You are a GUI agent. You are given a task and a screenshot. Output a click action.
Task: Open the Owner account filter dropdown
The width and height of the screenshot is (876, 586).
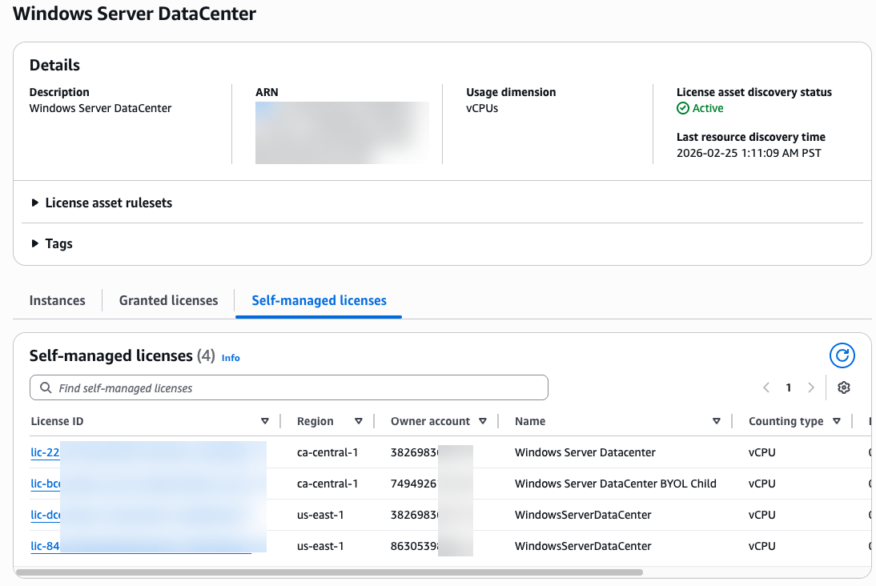[x=484, y=420]
